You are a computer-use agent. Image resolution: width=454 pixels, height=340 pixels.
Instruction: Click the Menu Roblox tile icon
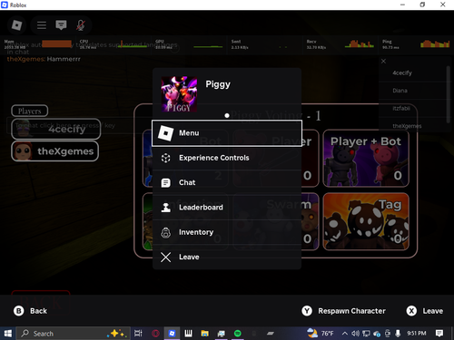pyautogui.click(x=165, y=133)
